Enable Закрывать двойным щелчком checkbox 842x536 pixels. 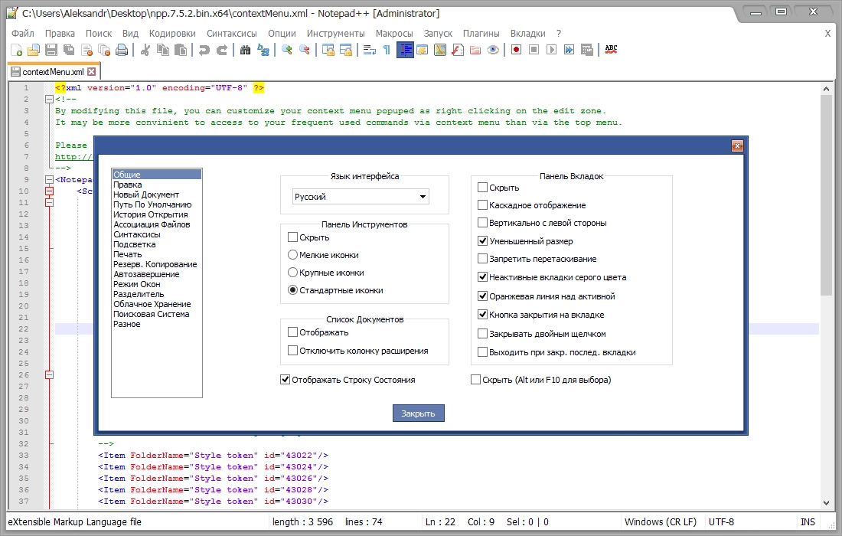click(482, 334)
